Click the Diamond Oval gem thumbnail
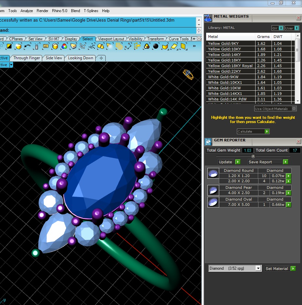 [x=213, y=202]
